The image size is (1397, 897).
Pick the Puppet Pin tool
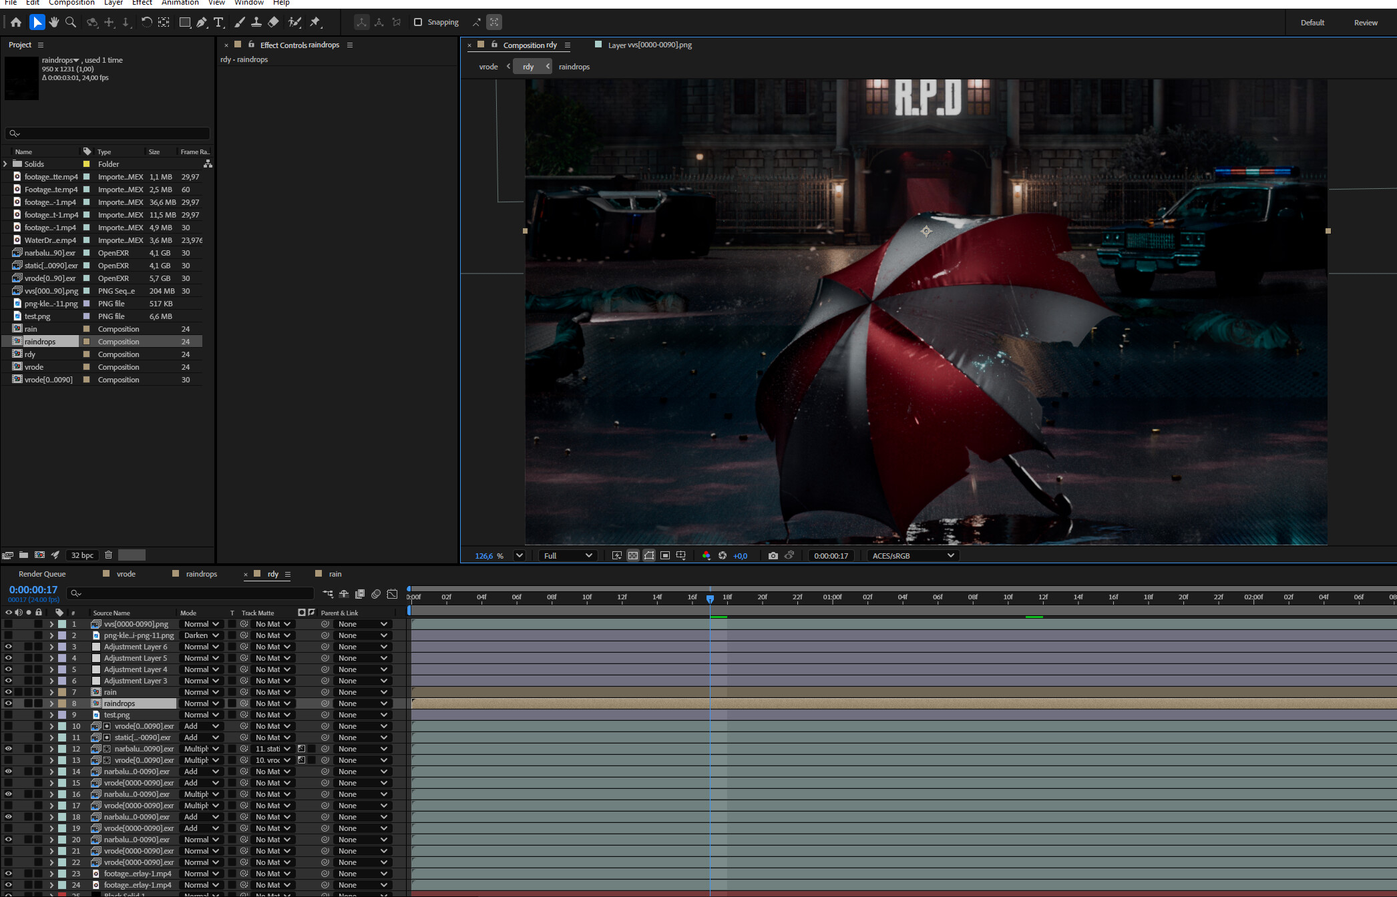(315, 22)
